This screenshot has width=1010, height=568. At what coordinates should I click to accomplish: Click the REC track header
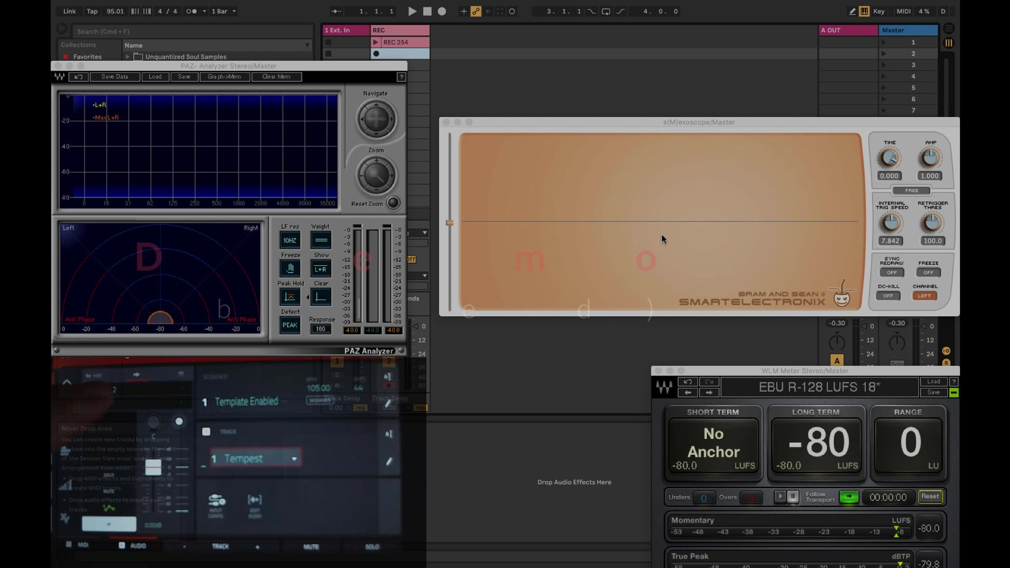[400, 30]
